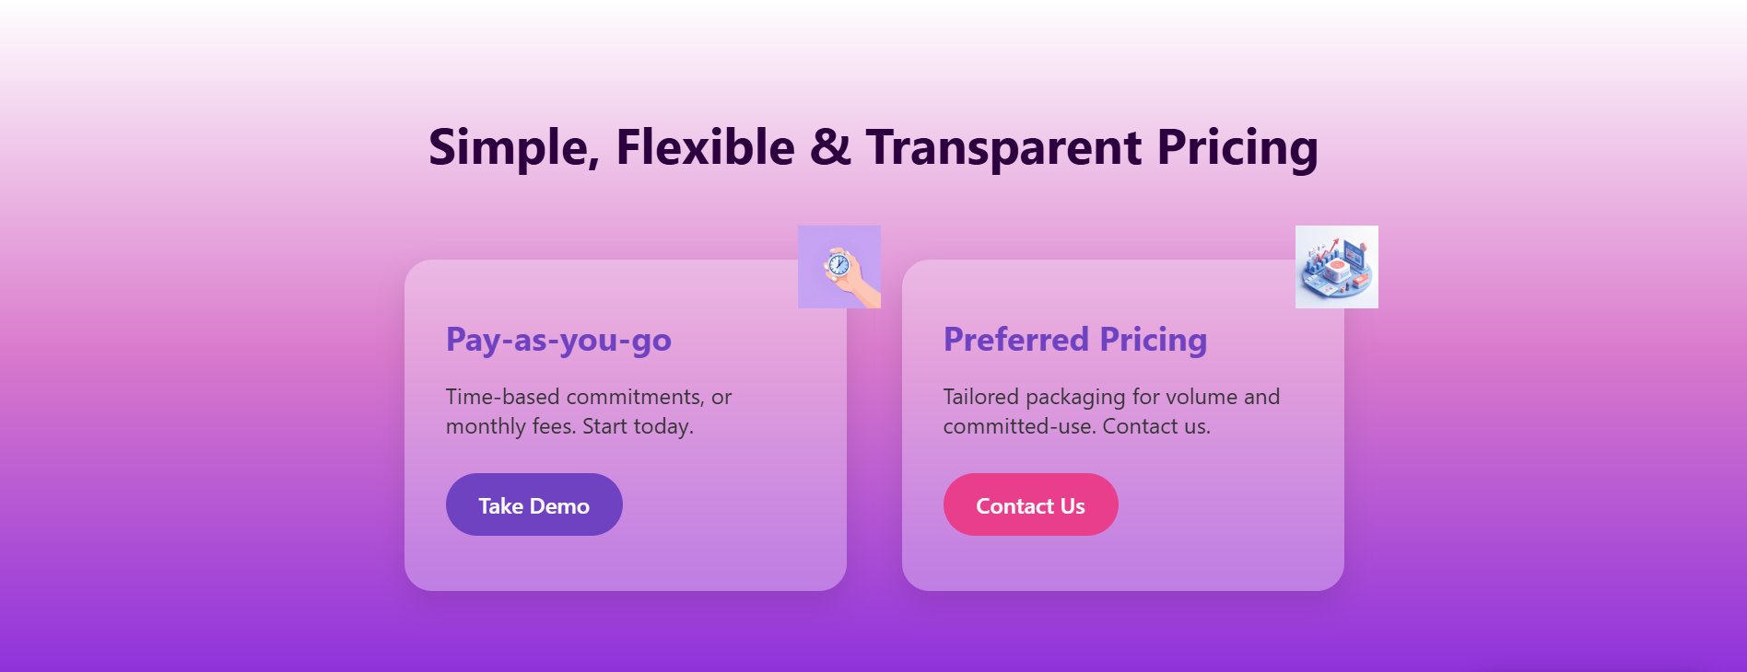
Task: Click the "monthly fees." text
Action: tap(510, 426)
